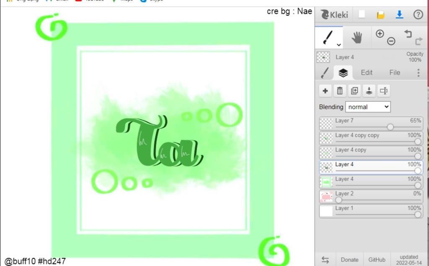
Task: Open the import image folder icon
Action: (x=380, y=15)
